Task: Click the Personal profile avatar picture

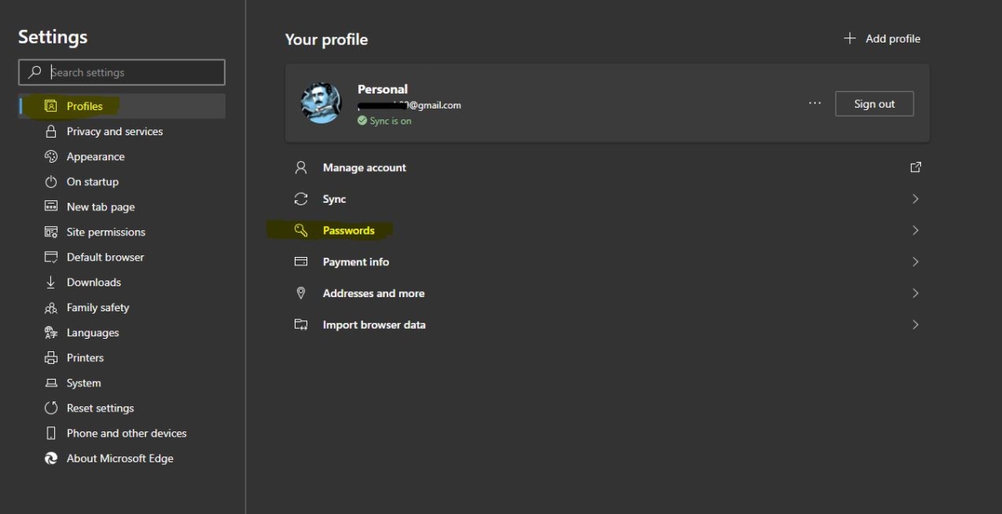Action: tap(321, 102)
